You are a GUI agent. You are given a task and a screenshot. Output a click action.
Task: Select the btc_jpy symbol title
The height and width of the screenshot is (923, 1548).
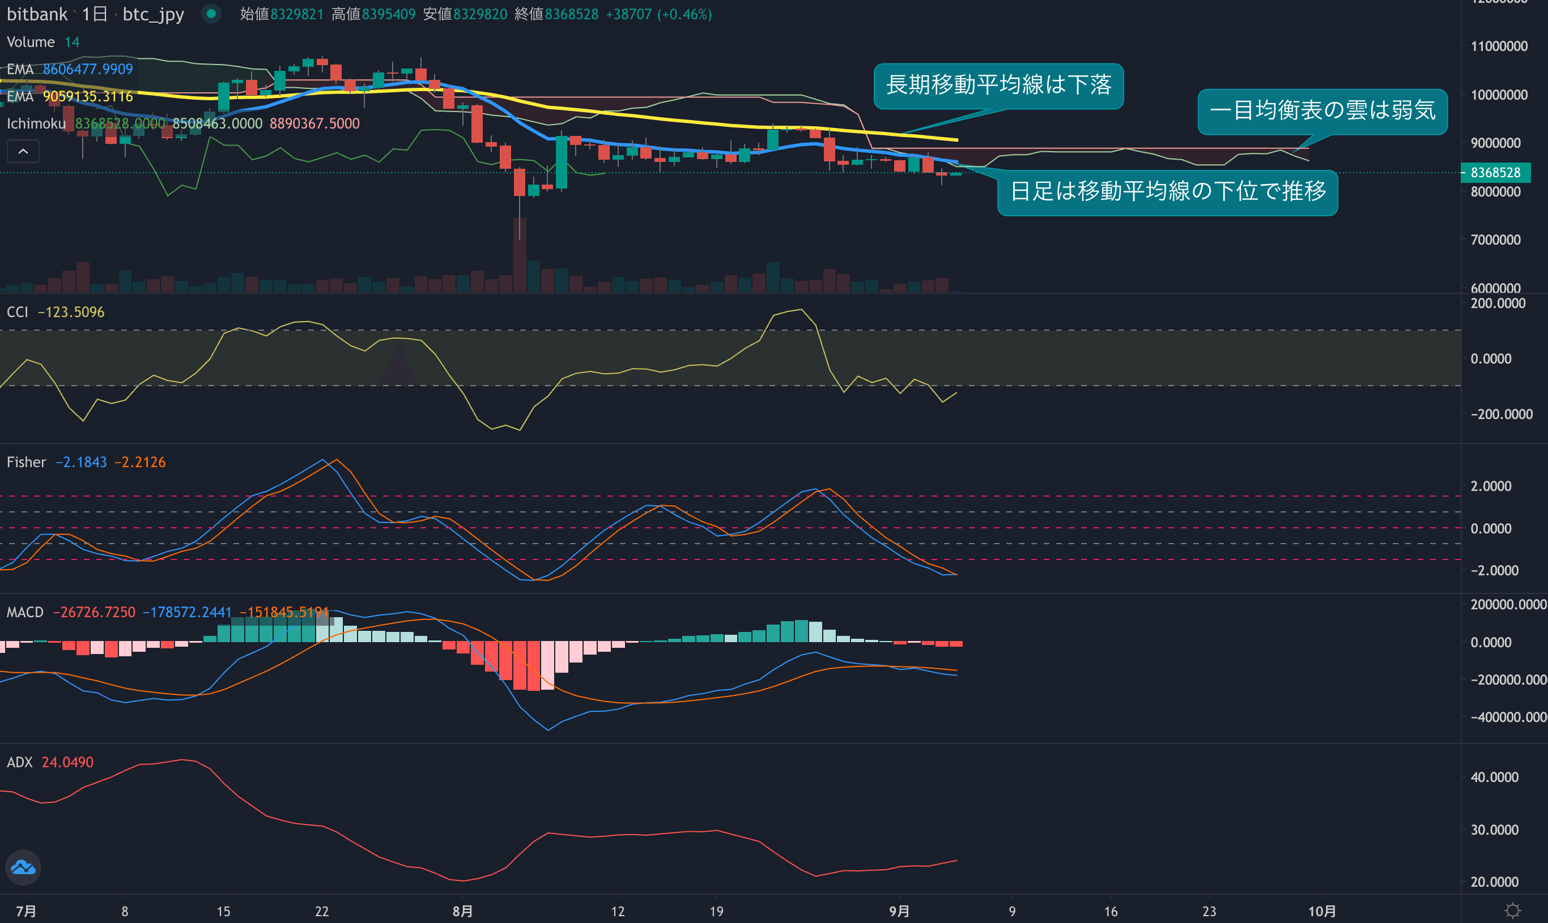[x=153, y=14]
